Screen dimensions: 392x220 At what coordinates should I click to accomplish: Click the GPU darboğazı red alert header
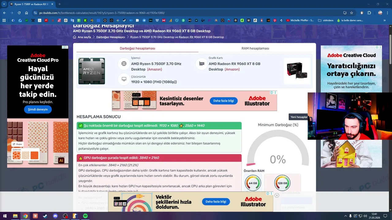159,158
